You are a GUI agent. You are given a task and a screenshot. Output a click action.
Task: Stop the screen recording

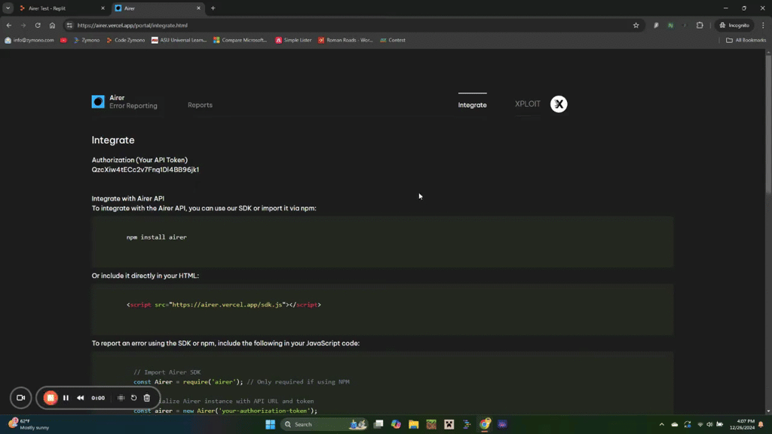(51, 398)
